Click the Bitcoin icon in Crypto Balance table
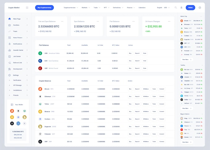210x150 pixels. click(40, 89)
